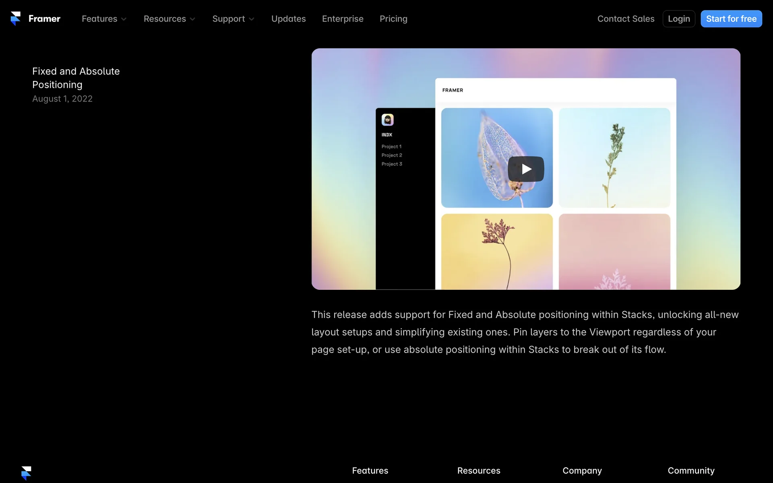The image size is (773, 483).
Task: Open the Fixed and Absolute Positioning title
Action: coord(76,78)
